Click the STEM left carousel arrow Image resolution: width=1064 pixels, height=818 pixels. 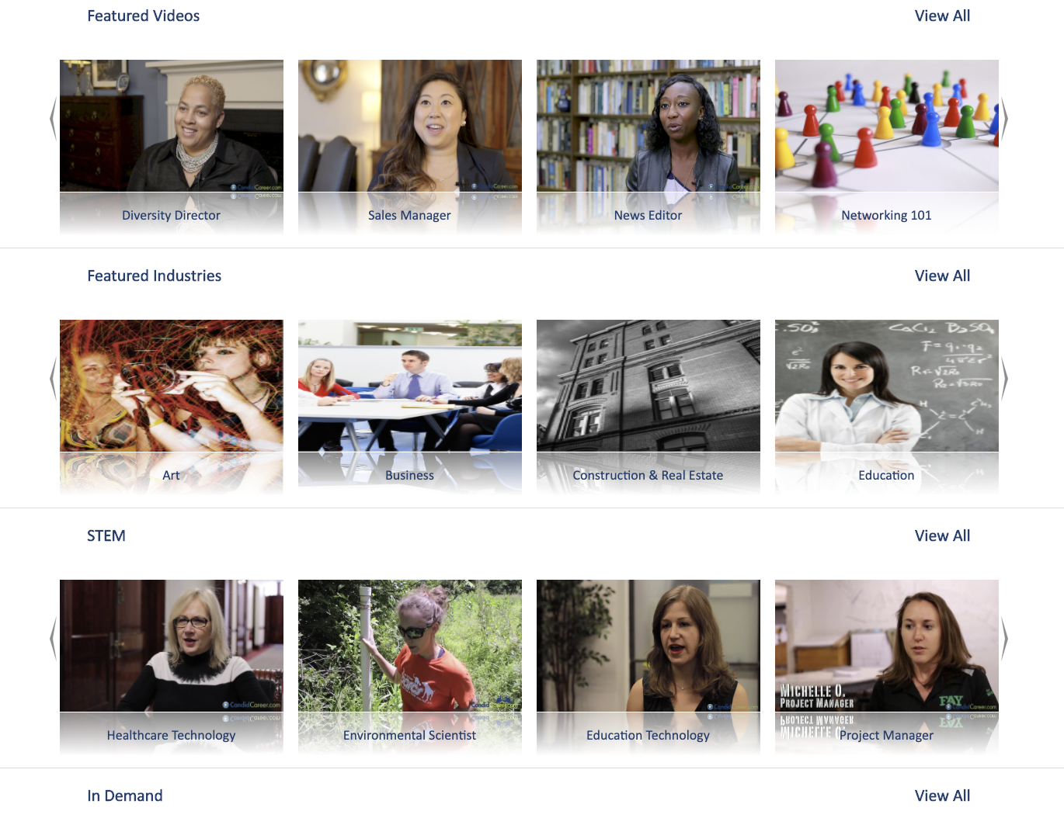tap(53, 639)
